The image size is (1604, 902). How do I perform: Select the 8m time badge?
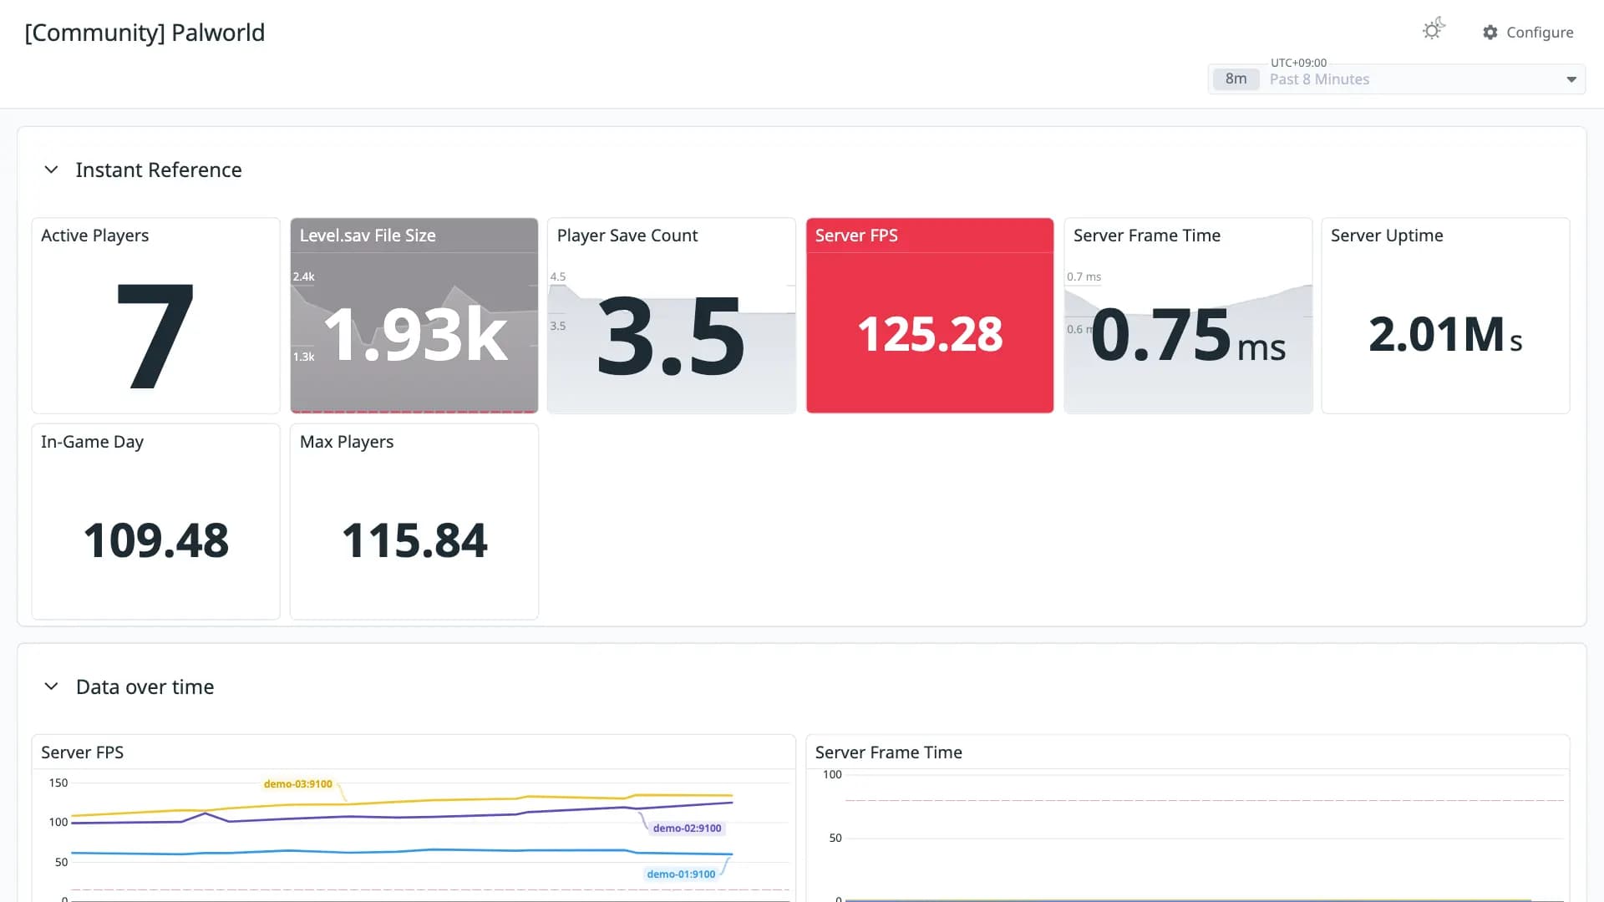(x=1236, y=79)
